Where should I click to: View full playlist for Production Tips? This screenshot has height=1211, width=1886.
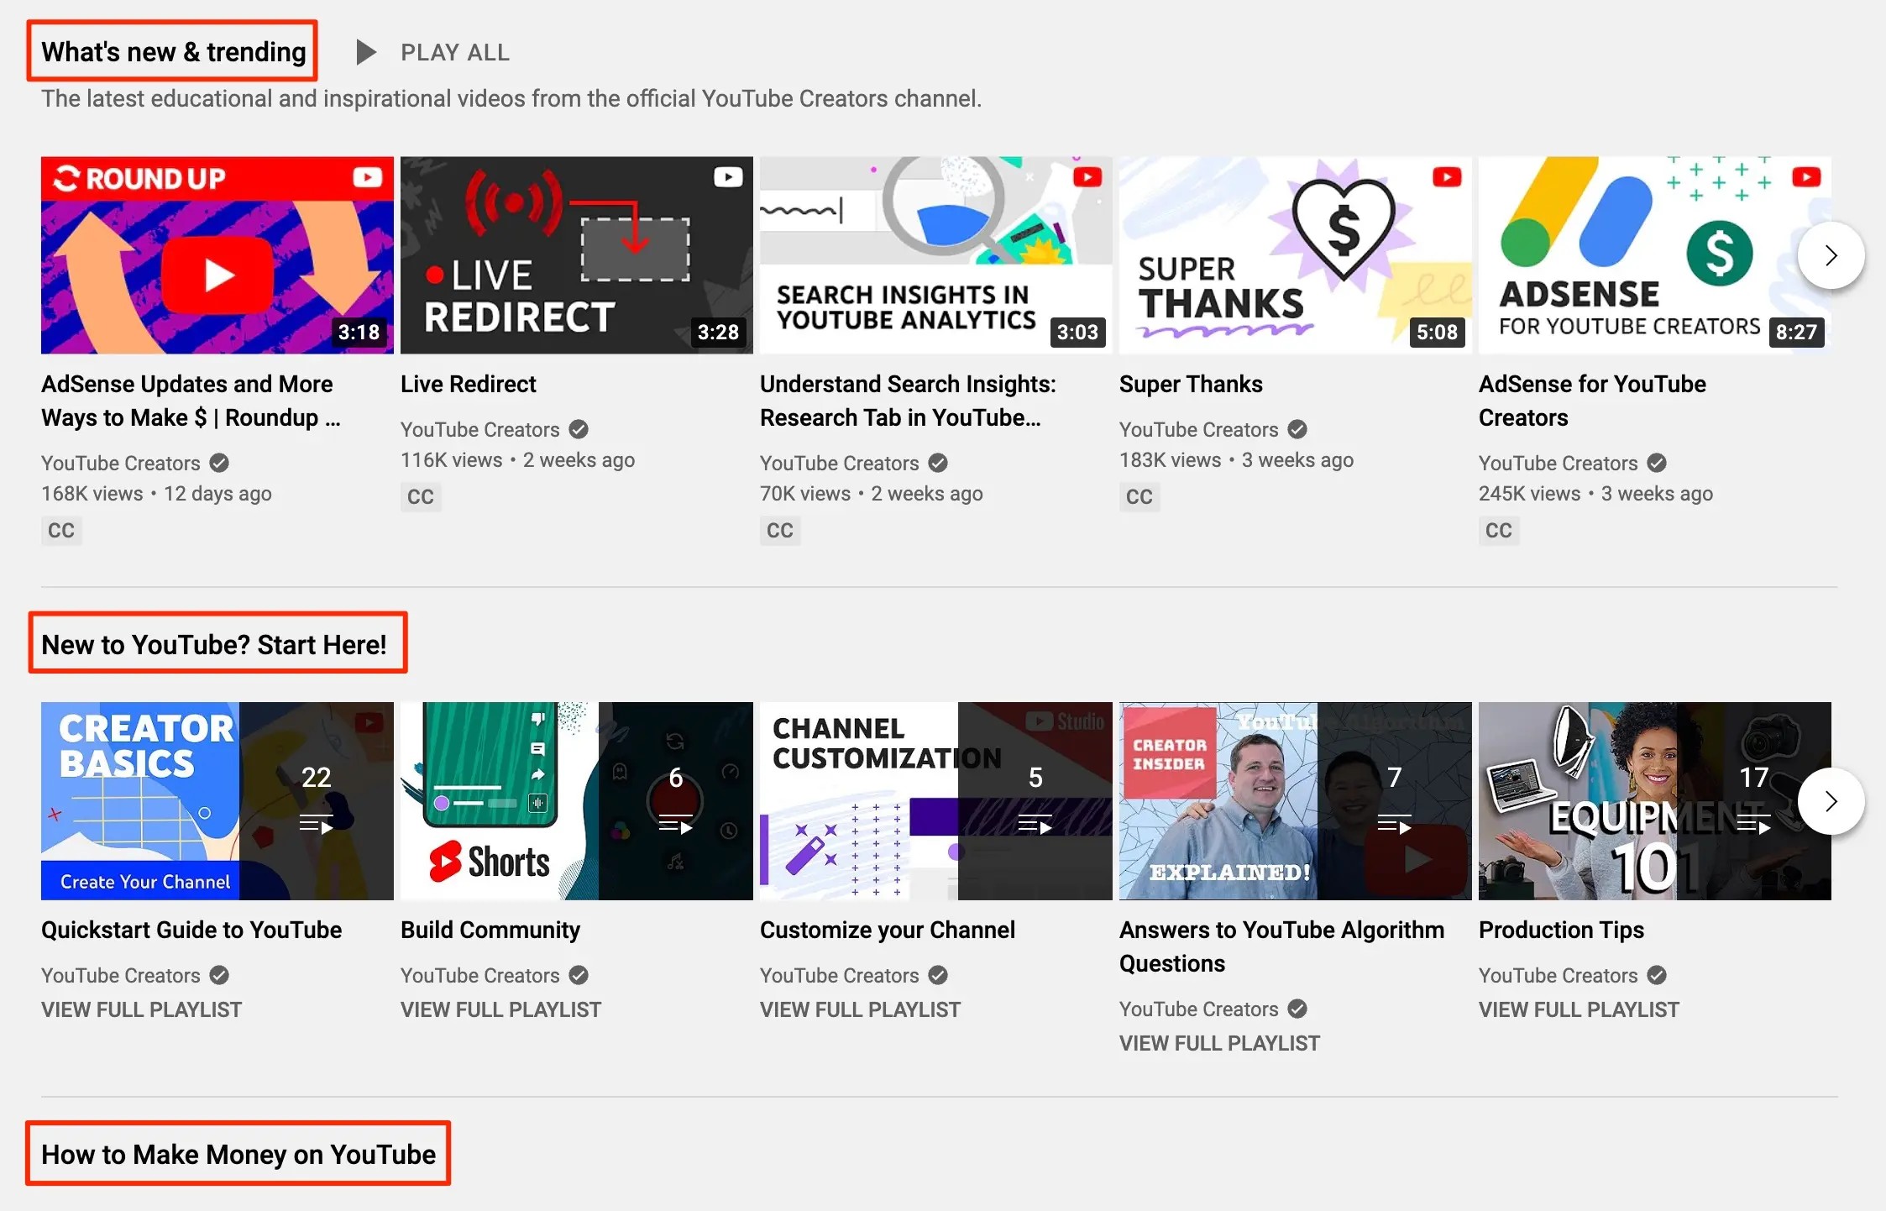pyautogui.click(x=1579, y=1009)
